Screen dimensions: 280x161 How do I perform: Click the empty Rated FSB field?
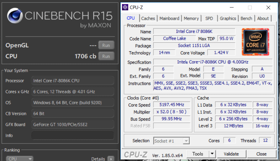(172, 126)
